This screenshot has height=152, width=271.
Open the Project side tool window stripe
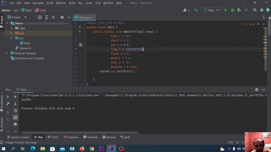point(2,22)
